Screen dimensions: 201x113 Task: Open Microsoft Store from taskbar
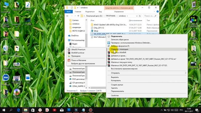coord(33,110)
